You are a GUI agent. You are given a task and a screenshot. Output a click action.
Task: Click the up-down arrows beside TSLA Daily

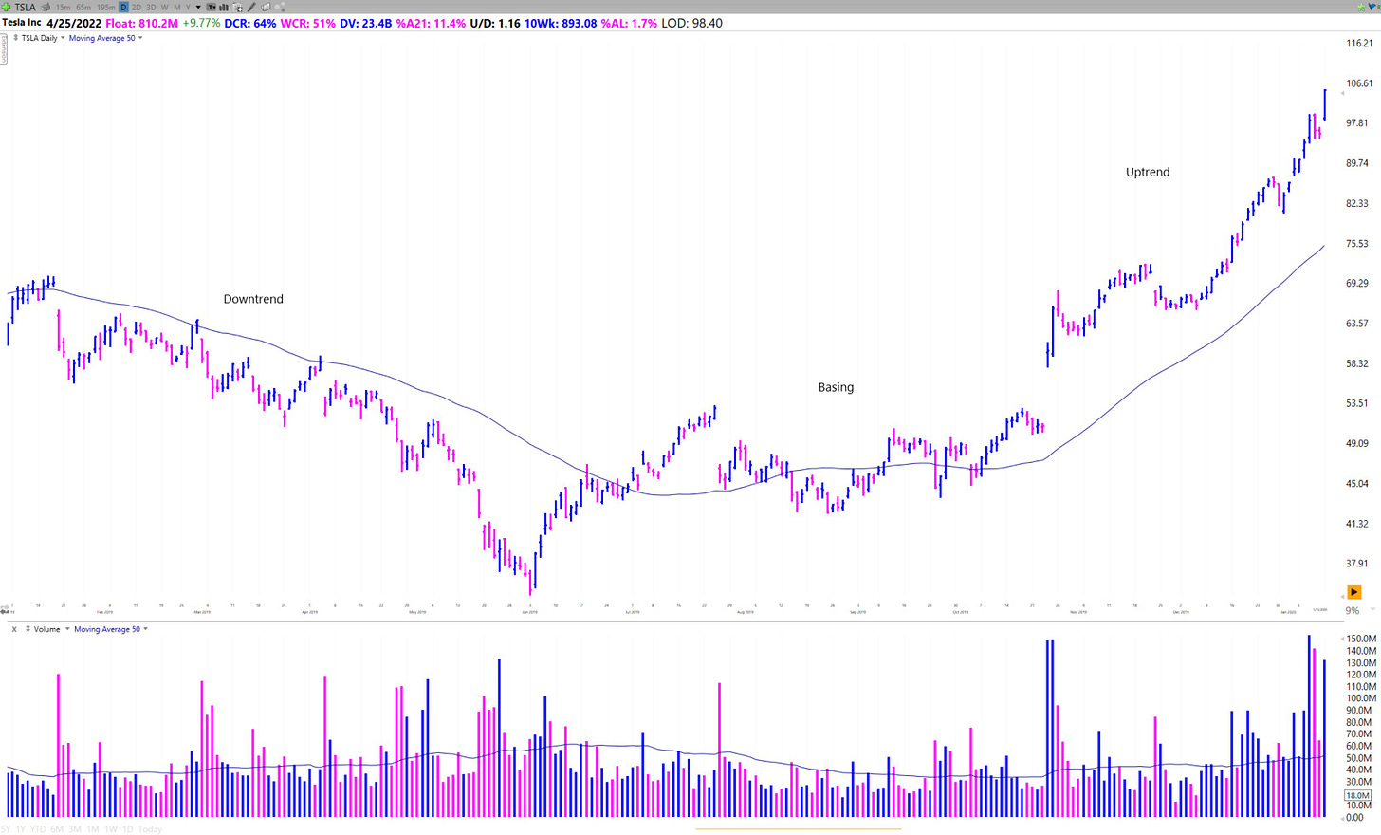[x=15, y=38]
